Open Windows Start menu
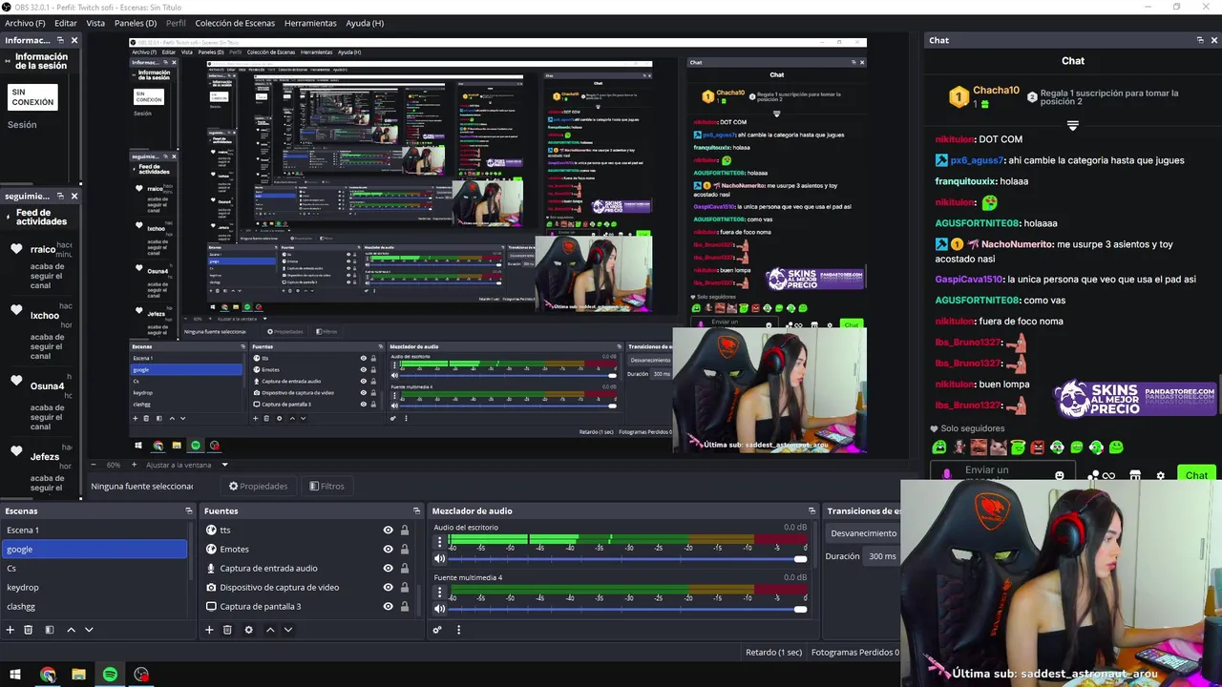The image size is (1222, 687). coord(15,676)
